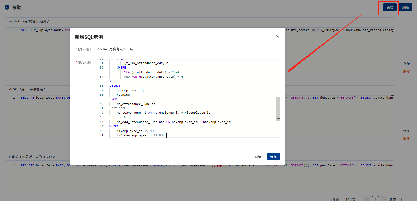Viewport: 417px width, 201px height.
Task: Click the 新增 button at top
Action: click(390, 7)
